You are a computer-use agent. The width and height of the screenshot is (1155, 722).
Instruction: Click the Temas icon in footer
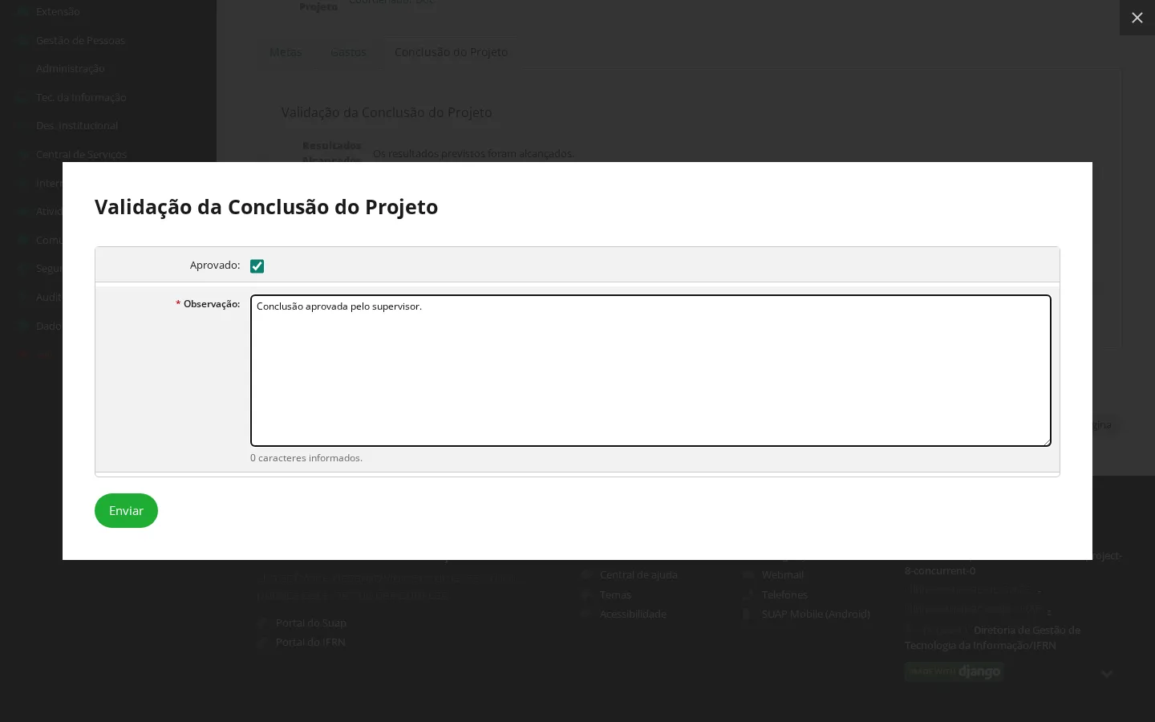tap(586, 595)
